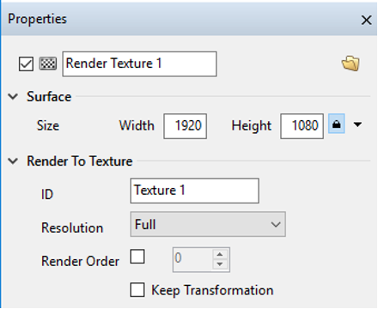Image resolution: width=378 pixels, height=309 pixels.
Task: Uncheck the Render Texture 1 enabled checkbox
Action: [26, 64]
